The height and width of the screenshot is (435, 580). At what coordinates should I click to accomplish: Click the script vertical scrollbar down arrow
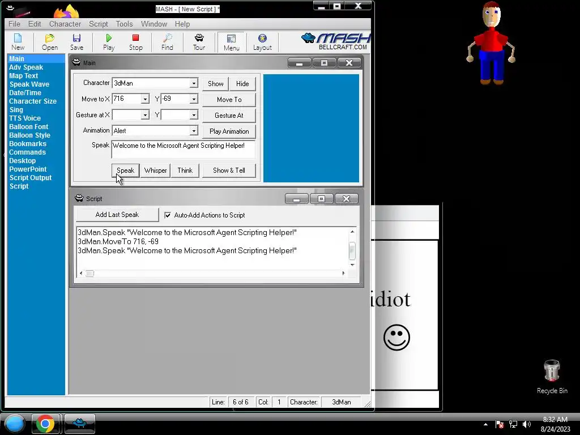click(x=352, y=265)
